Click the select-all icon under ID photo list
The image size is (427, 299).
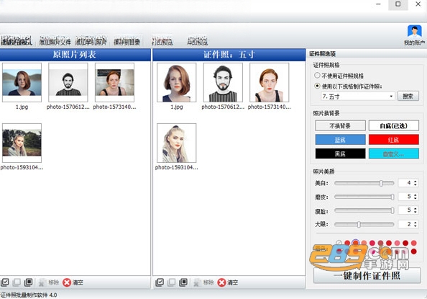[160, 282]
